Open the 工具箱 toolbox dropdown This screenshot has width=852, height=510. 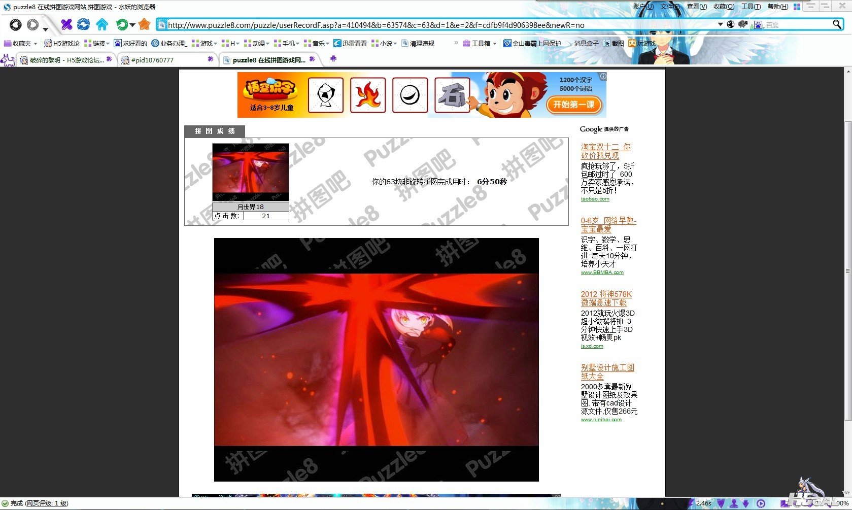tap(480, 44)
